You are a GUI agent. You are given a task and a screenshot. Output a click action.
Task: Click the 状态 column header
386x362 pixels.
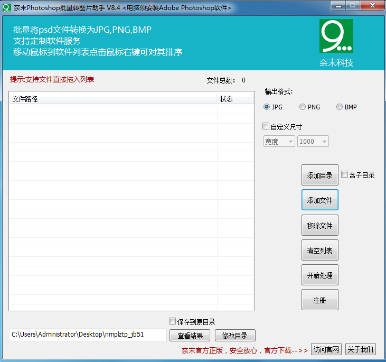(235, 99)
